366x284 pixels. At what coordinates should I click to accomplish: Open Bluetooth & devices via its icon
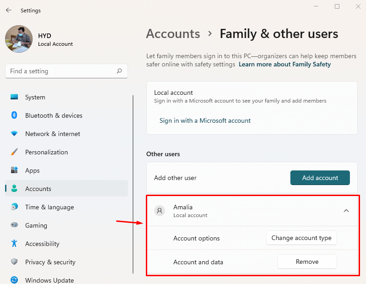point(14,115)
